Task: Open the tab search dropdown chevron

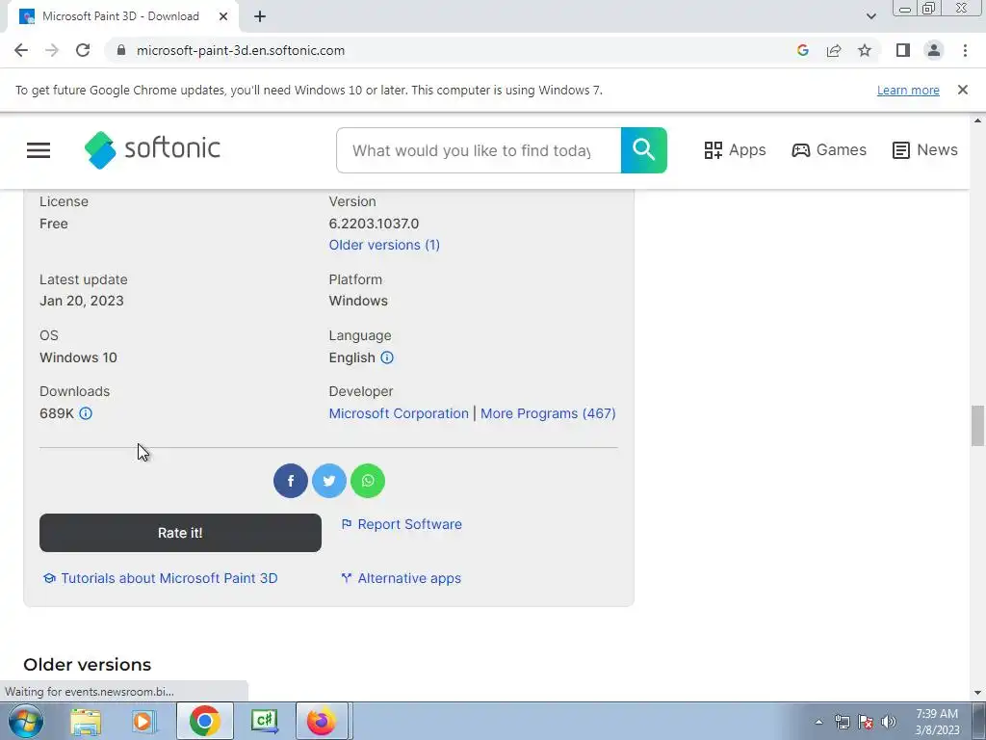Action: [870, 16]
